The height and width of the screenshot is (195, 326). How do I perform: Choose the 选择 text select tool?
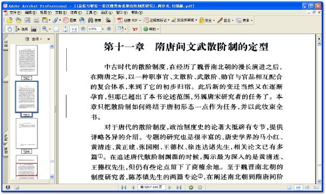(x=21, y=29)
